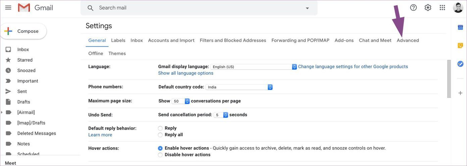Image resolution: width=467 pixels, height=166 pixels.
Task: Open the Important folder
Action: (28, 81)
